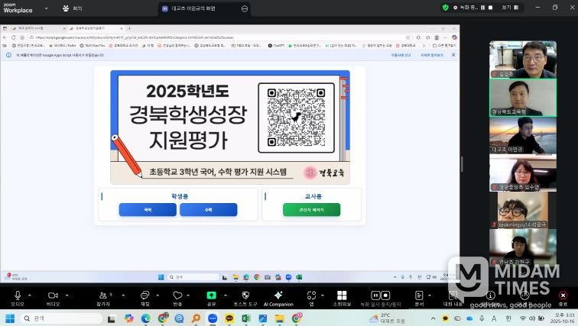Viewport: 578px width, 326px height.
Task: Open options menu beside shared screen title
Action: coord(245,8)
